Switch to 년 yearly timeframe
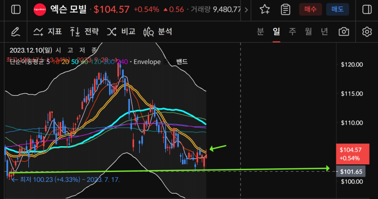The width and height of the screenshot is (378, 199). pos(324,32)
